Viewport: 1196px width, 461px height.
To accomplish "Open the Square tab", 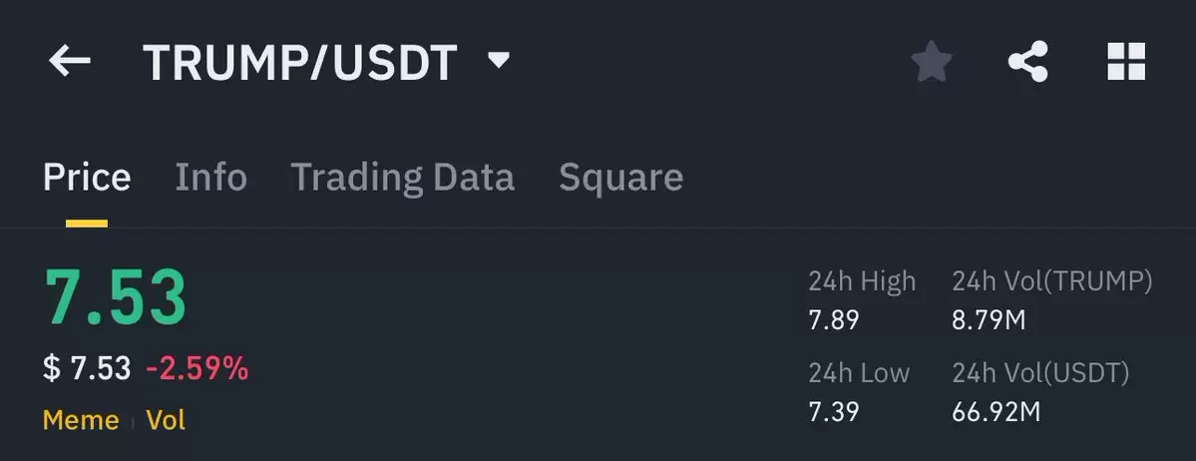I will pos(620,178).
